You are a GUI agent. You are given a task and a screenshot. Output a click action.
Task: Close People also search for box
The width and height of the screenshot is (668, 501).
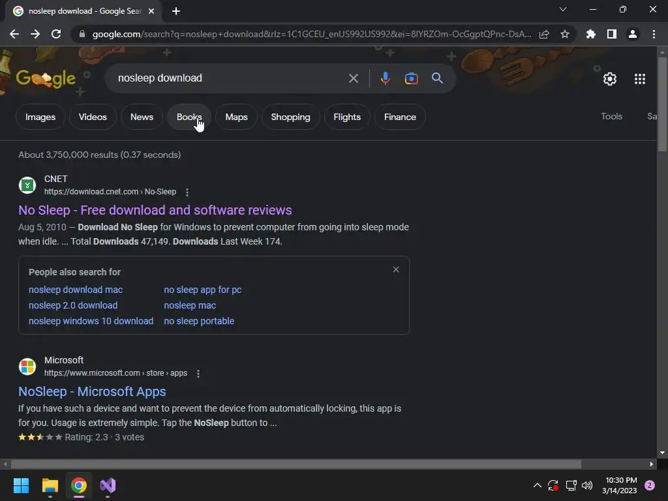coord(396,269)
